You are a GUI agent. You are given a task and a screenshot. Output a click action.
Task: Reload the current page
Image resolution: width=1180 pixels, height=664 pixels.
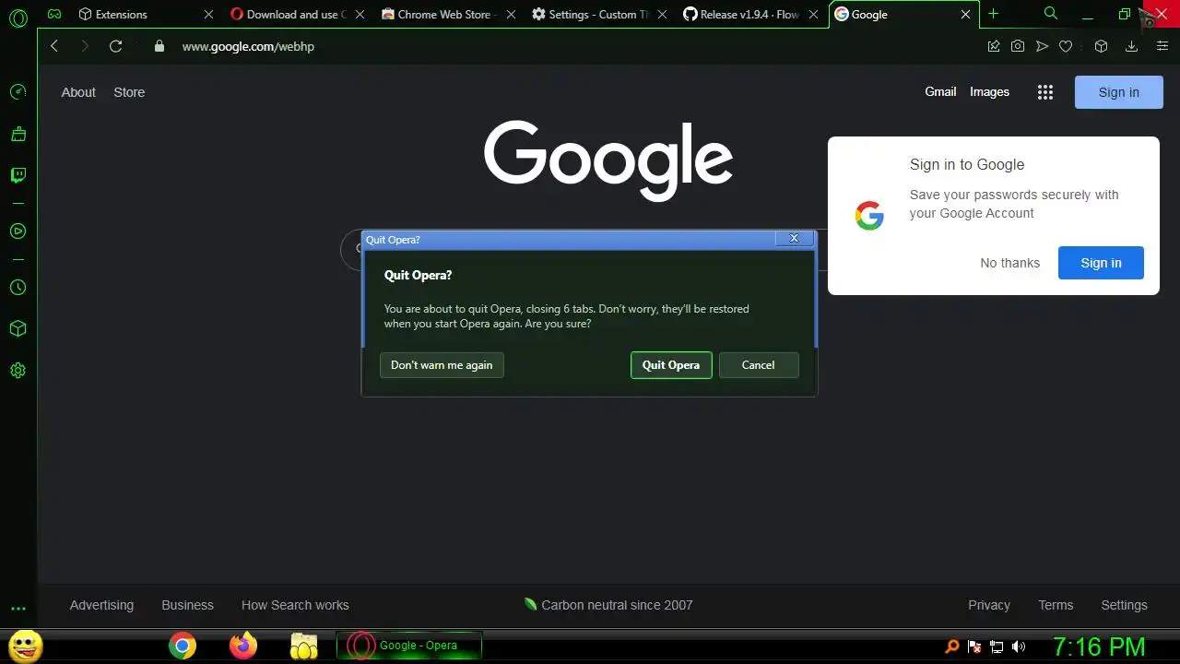(x=115, y=46)
